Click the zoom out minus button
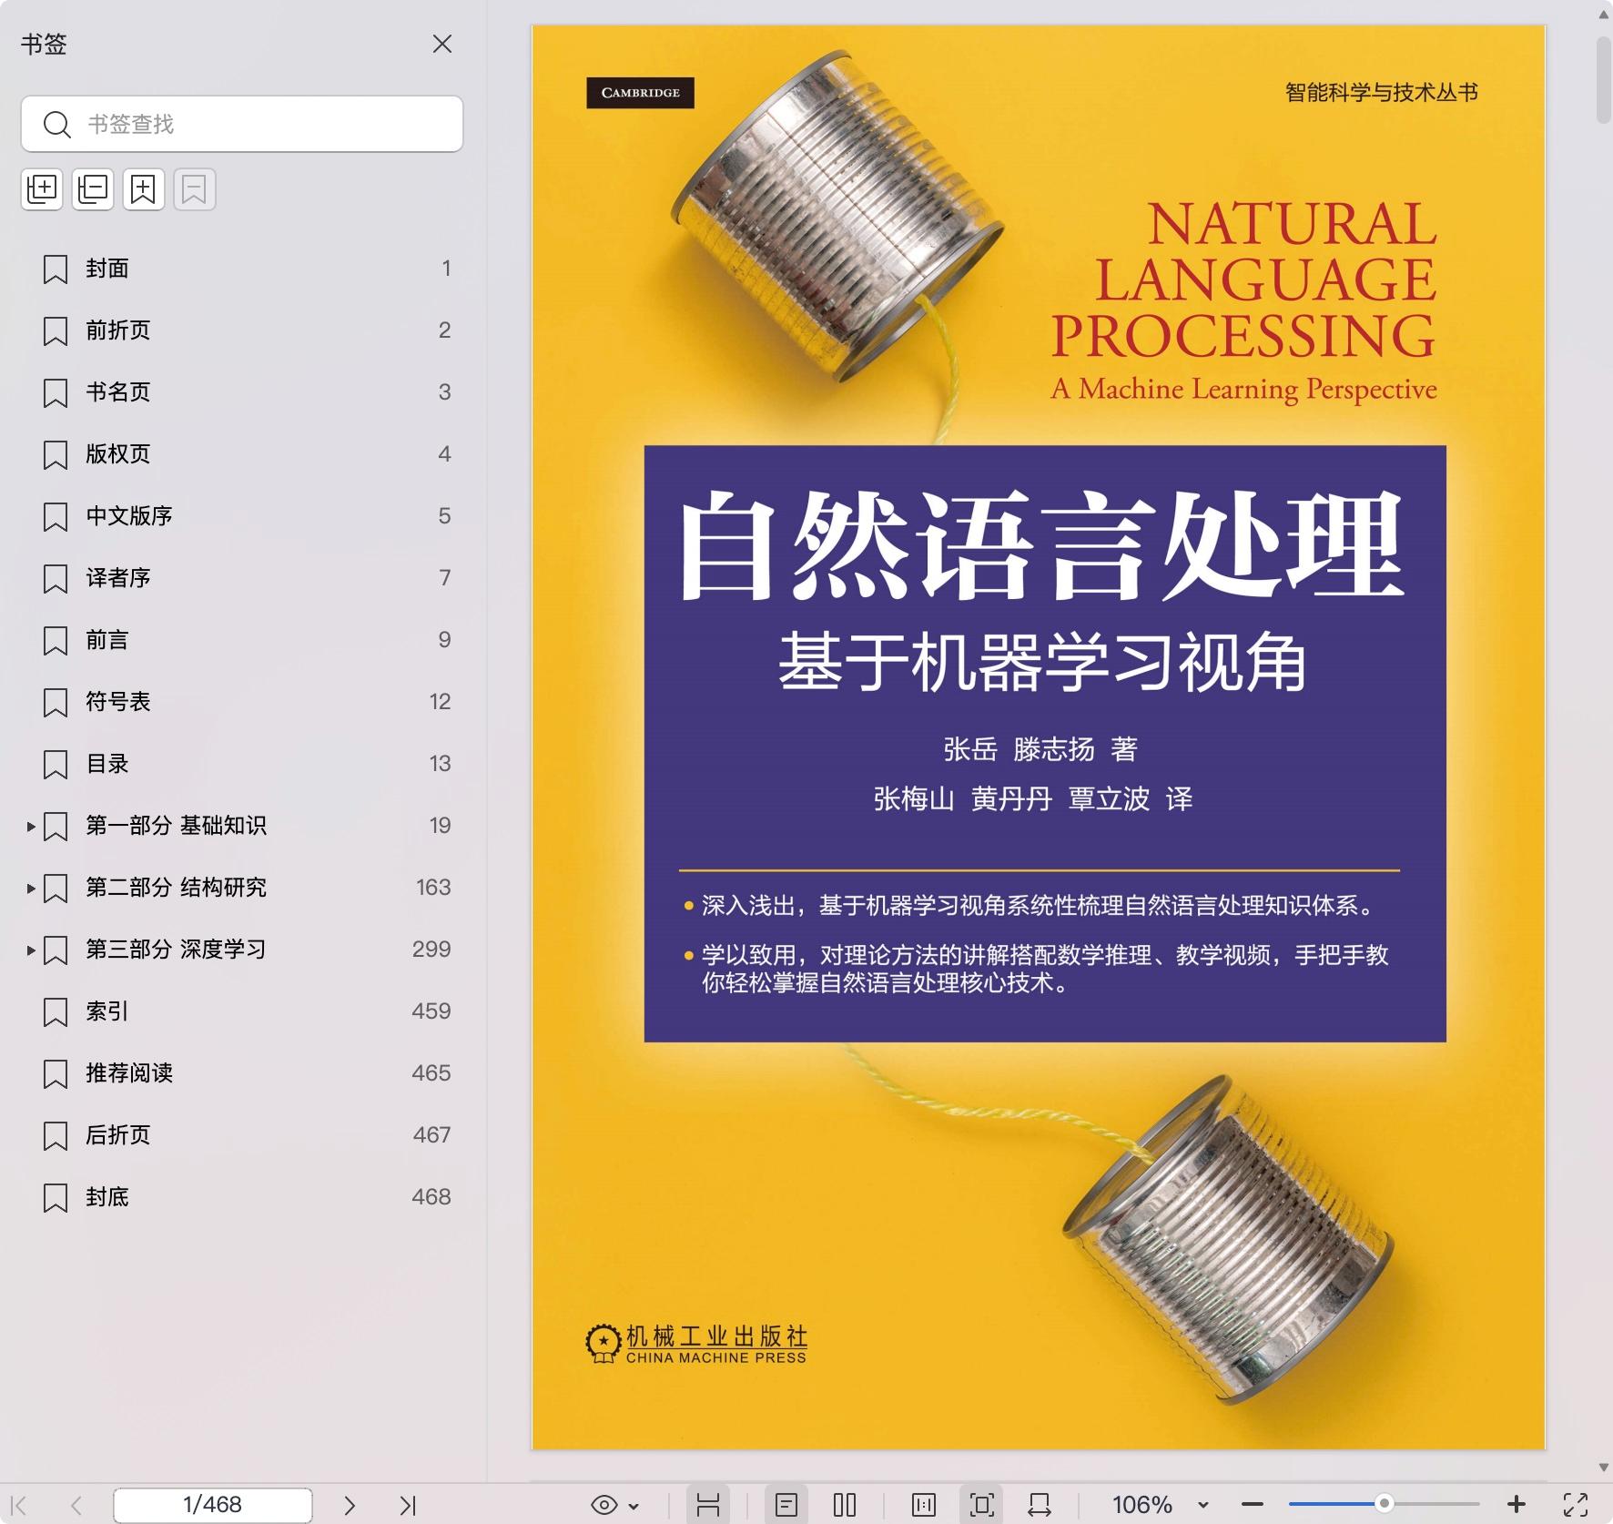 pos(1253,1505)
